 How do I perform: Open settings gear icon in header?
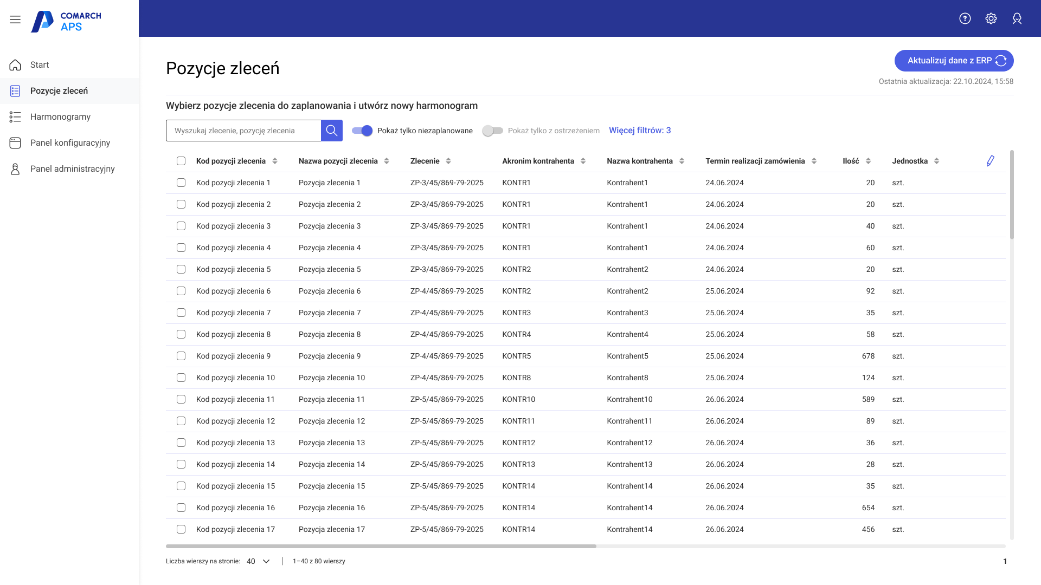991,18
